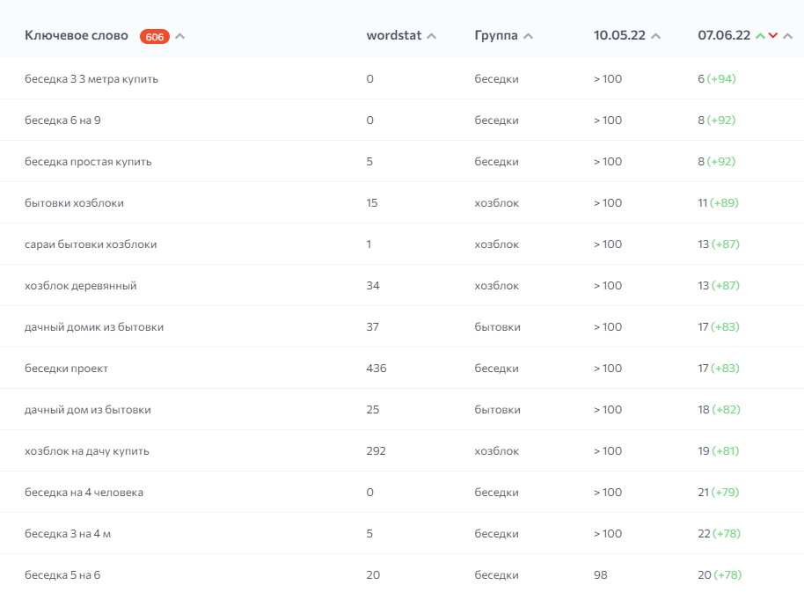Image resolution: width=804 pixels, height=592 pixels.
Task: Click keyword "хозблок на дачу купить"
Action: click(87, 451)
